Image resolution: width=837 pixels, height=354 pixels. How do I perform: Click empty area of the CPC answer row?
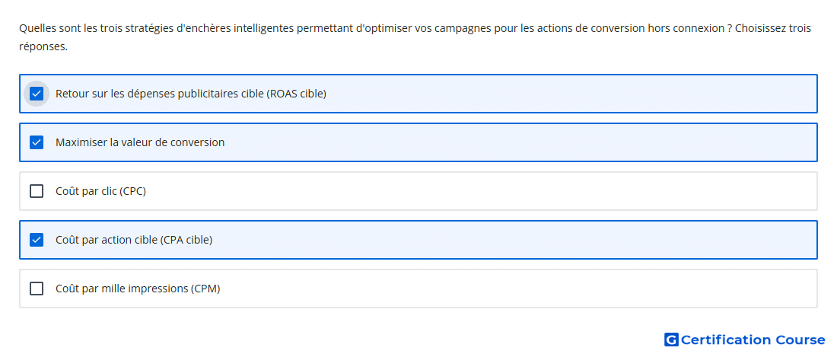point(480,191)
